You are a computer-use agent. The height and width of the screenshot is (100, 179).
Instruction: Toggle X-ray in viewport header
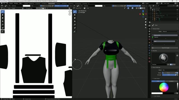[137, 8]
